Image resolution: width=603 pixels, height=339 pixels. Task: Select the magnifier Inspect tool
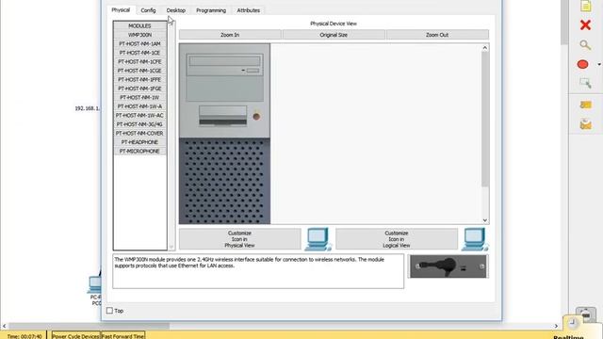(x=585, y=45)
